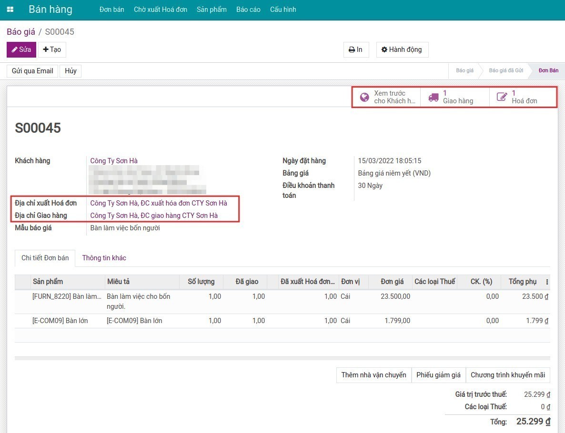The image size is (565, 433).
Task: Select the Báo giá status stage
Action: tap(464, 70)
